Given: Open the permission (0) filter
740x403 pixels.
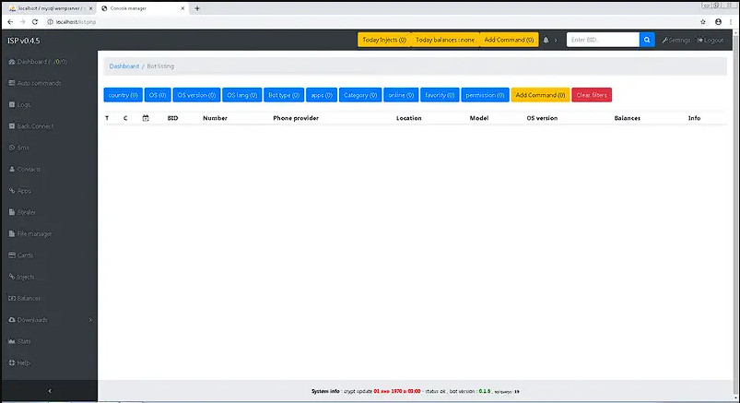Looking at the screenshot, I should click(x=485, y=95).
